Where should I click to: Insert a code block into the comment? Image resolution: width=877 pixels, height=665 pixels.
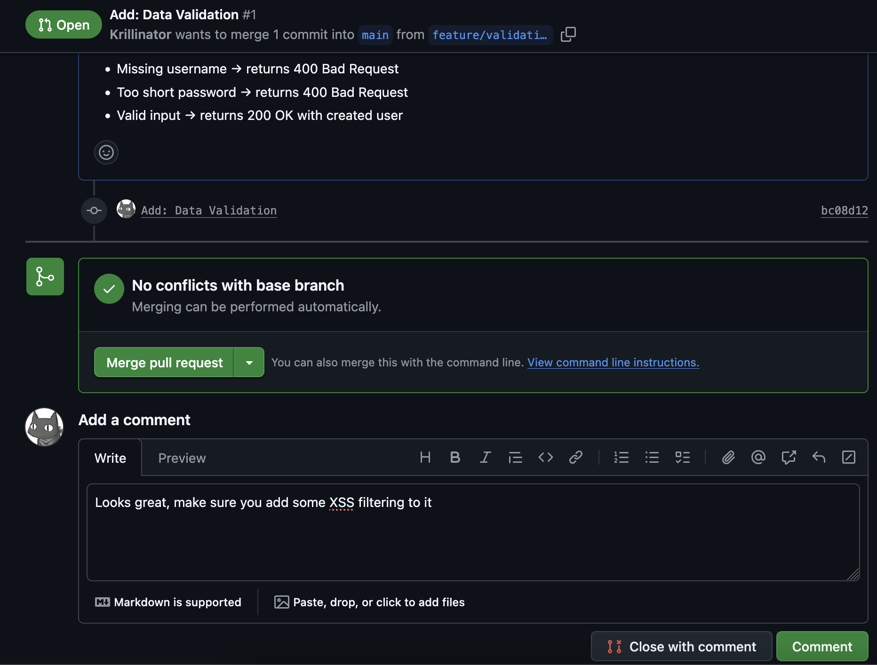546,457
